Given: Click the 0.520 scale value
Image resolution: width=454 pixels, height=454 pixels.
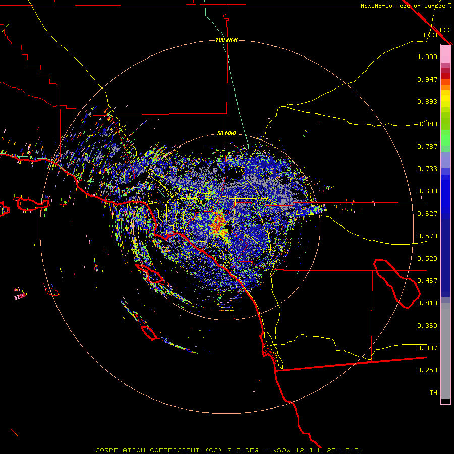Looking at the screenshot, I should click(427, 259).
